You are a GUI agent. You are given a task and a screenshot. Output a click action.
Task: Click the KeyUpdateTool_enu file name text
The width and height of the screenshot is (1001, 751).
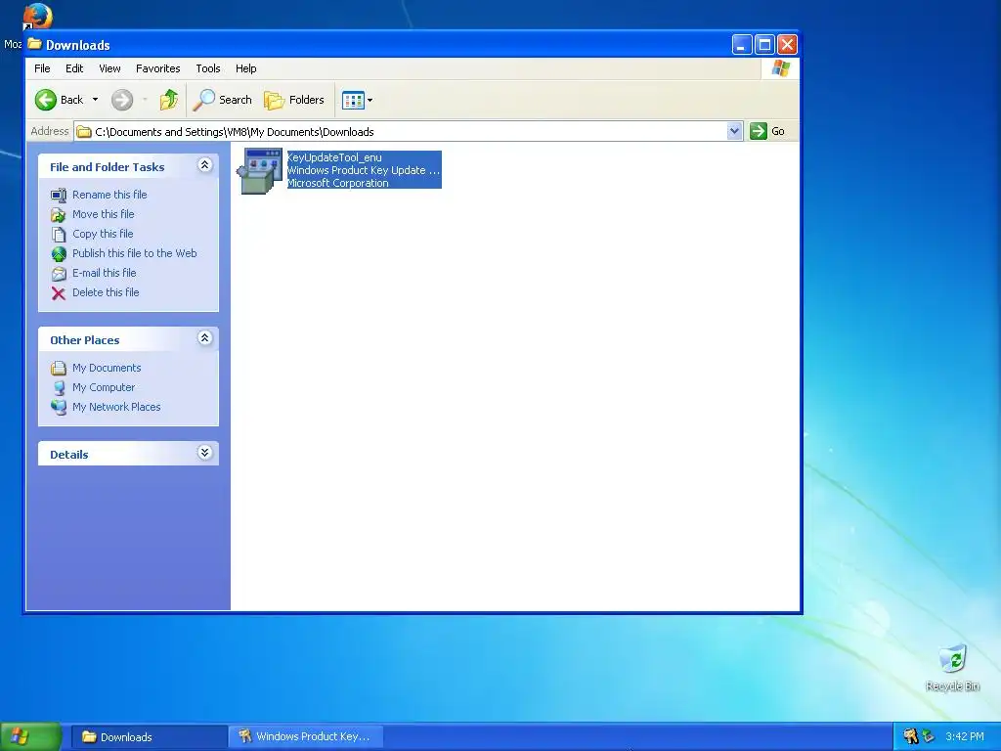pyautogui.click(x=334, y=157)
